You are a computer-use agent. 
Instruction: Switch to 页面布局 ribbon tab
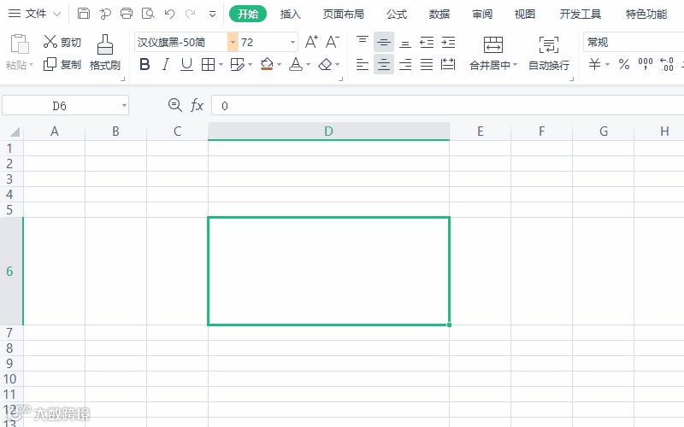click(344, 14)
